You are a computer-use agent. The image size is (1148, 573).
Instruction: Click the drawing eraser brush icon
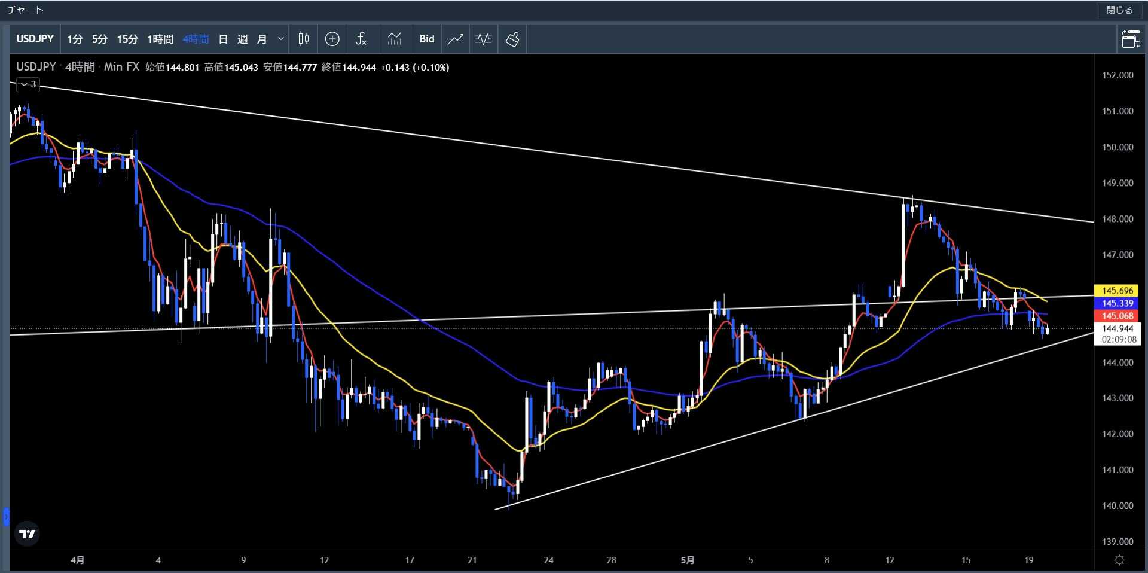512,39
